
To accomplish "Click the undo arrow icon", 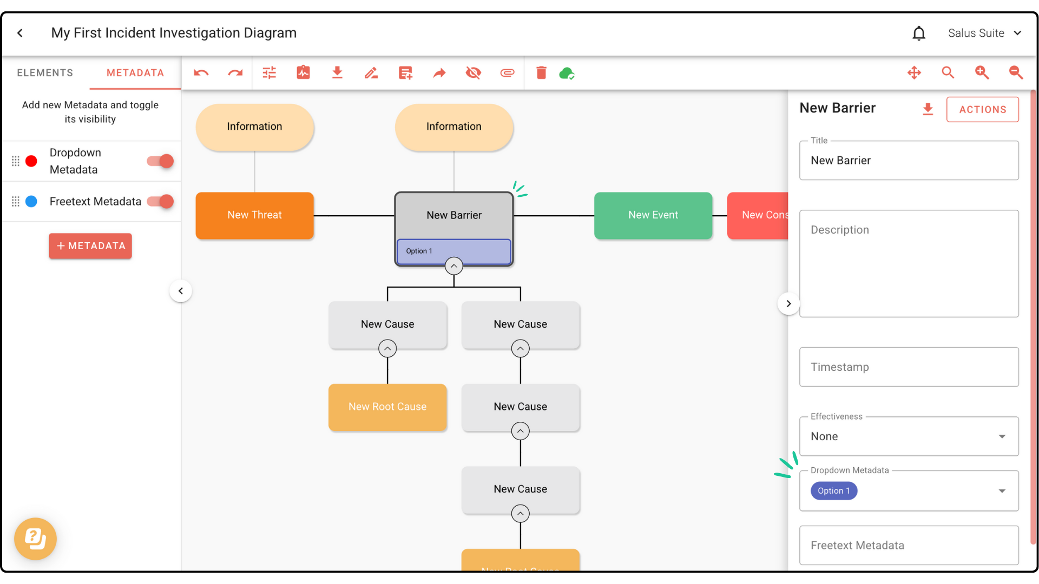I will point(201,73).
